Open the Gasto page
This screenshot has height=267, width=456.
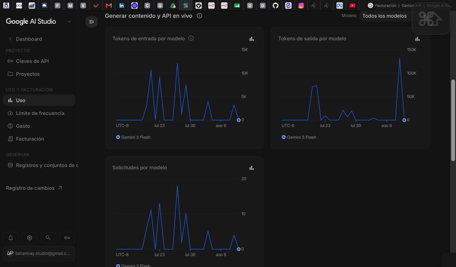pos(39,126)
